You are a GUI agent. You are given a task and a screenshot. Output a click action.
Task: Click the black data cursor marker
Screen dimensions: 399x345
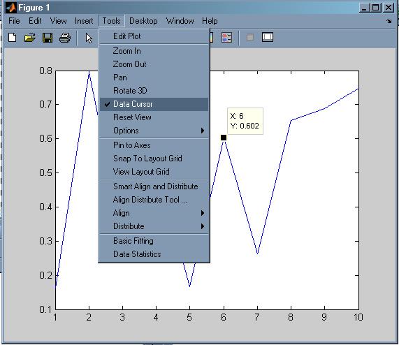tap(224, 138)
